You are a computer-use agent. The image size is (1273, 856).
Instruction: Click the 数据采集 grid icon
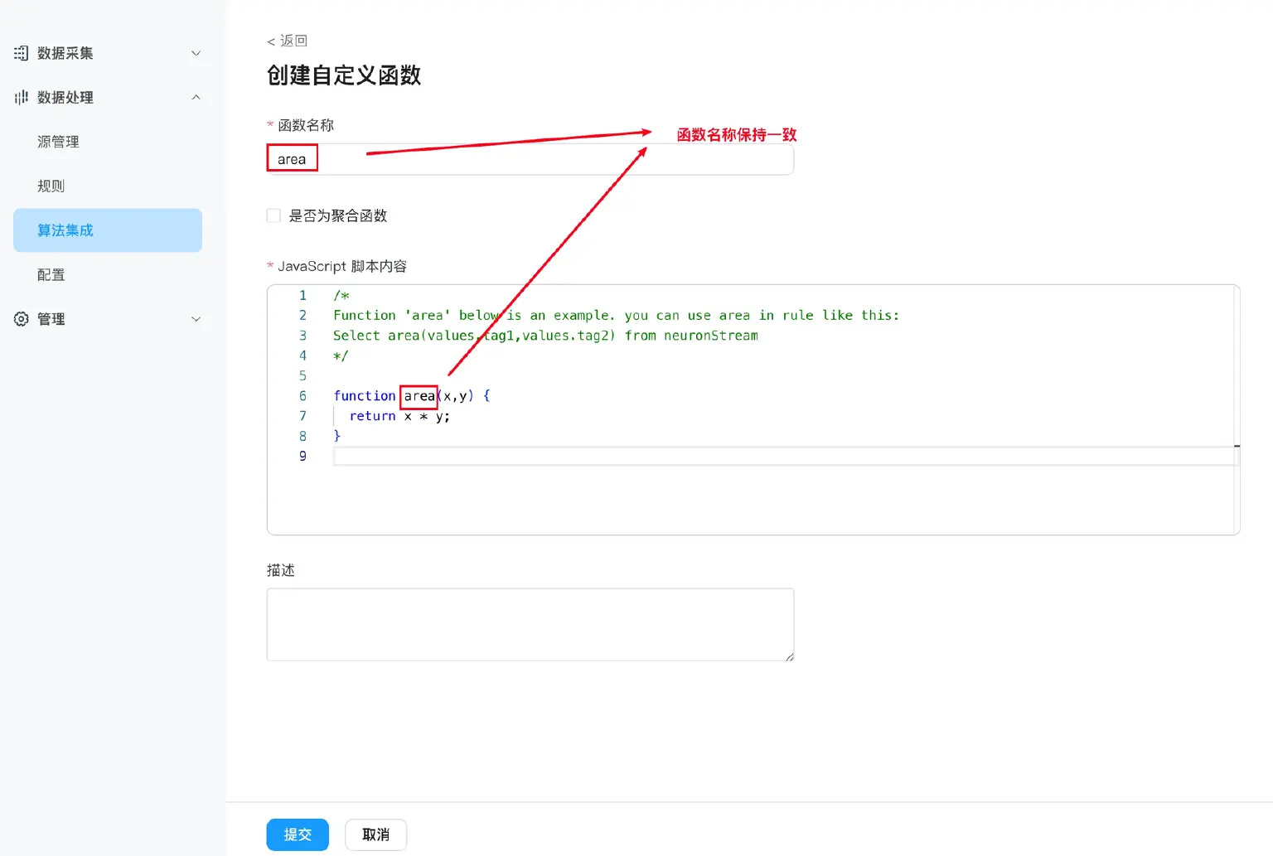pyautogui.click(x=21, y=53)
